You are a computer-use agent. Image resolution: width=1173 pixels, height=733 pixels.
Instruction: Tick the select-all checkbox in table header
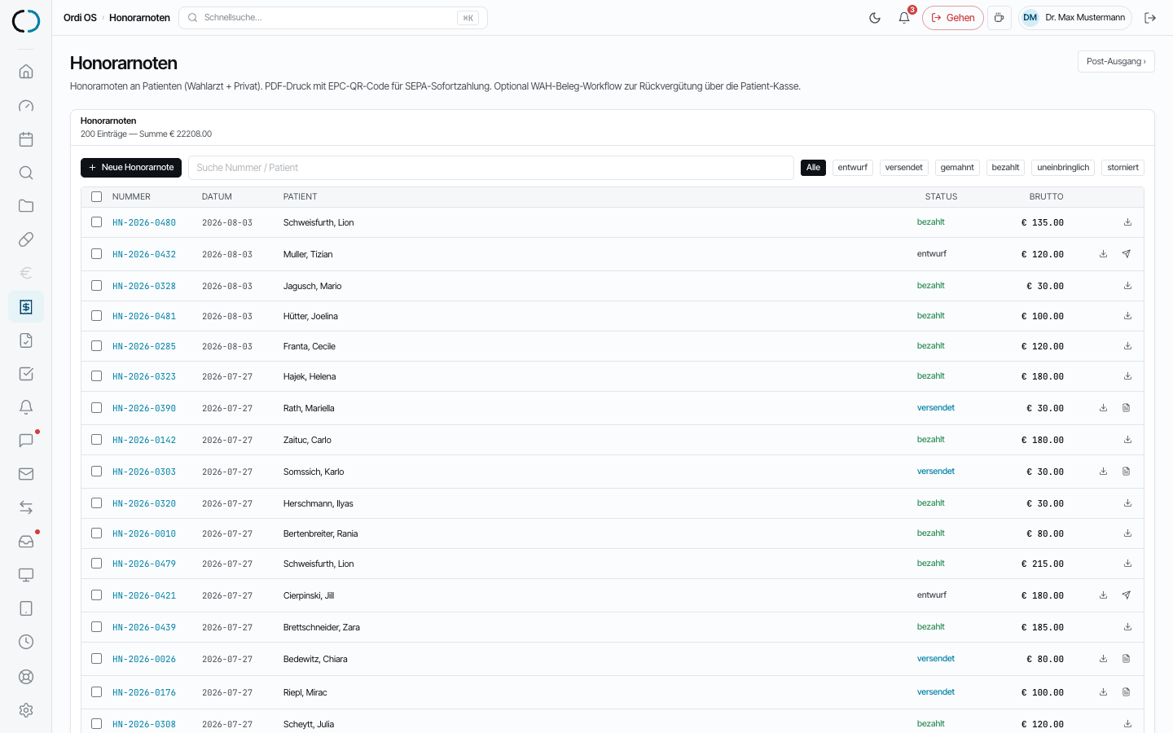click(x=97, y=196)
